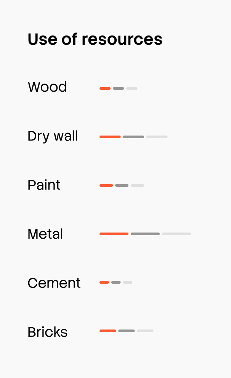Screen dimensions: 231x378
Task: Click the dark gray segment of Metal bar
Action: [x=145, y=234]
